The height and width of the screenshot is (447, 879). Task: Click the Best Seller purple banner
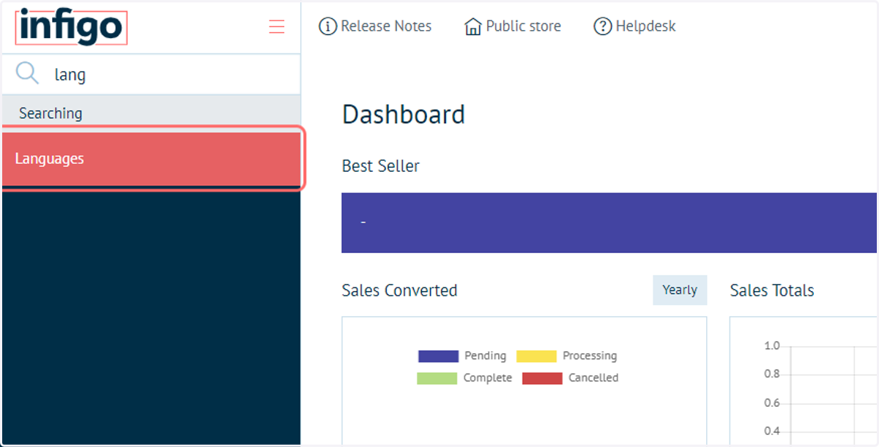[x=609, y=222]
